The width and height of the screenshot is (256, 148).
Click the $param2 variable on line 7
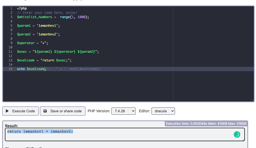(24, 34)
